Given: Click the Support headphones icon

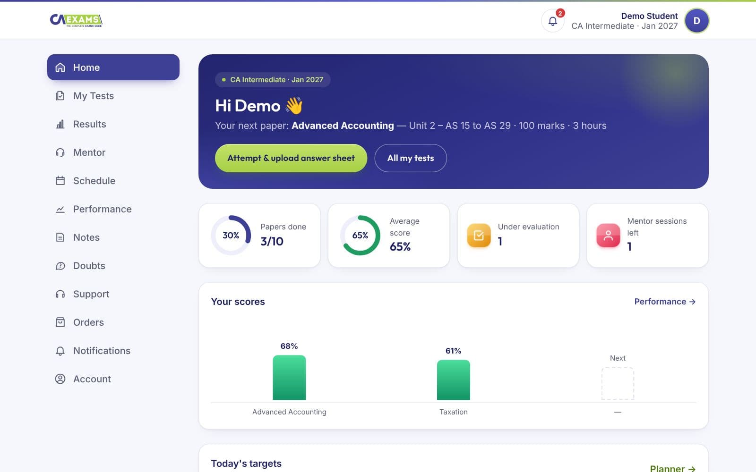Looking at the screenshot, I should [60, 294].
